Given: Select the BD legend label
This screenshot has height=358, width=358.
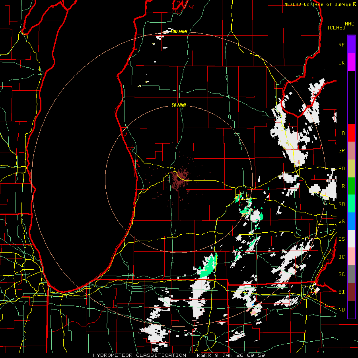Looking at the screenshot, I should click(x=341, y=169).
